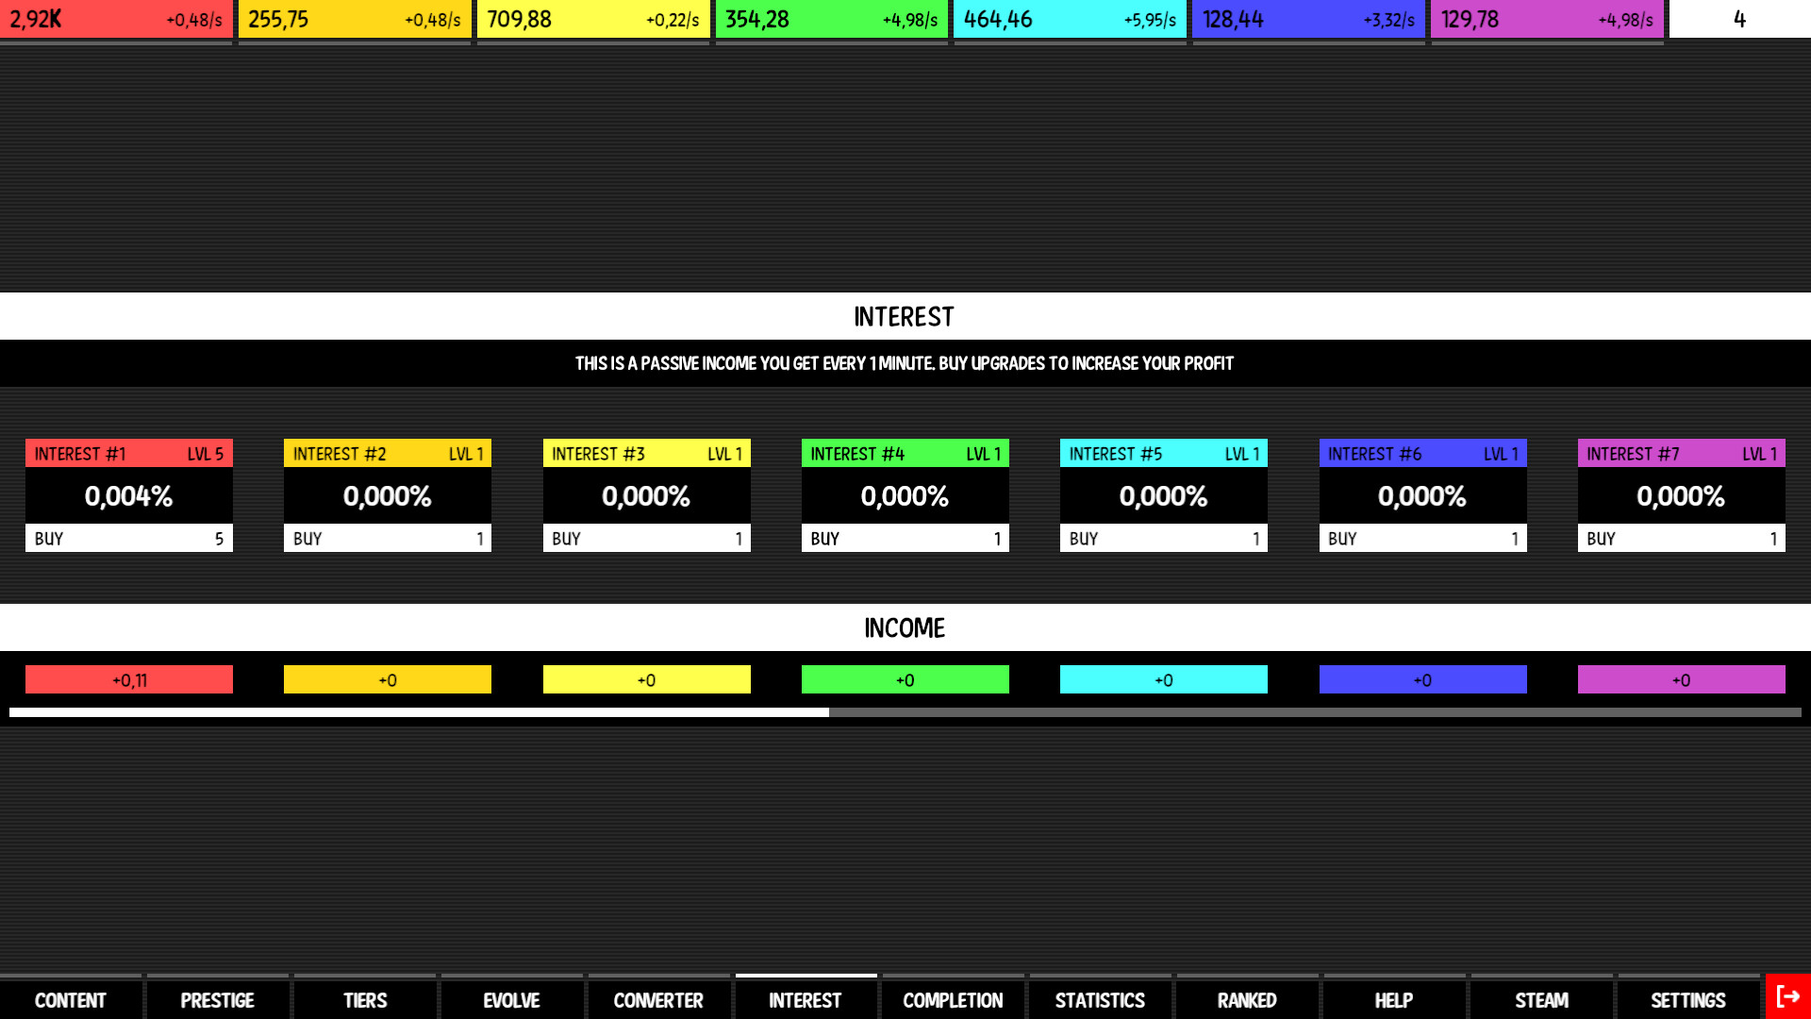Buy Interest #1 upgrade

[x=129, y=538]
